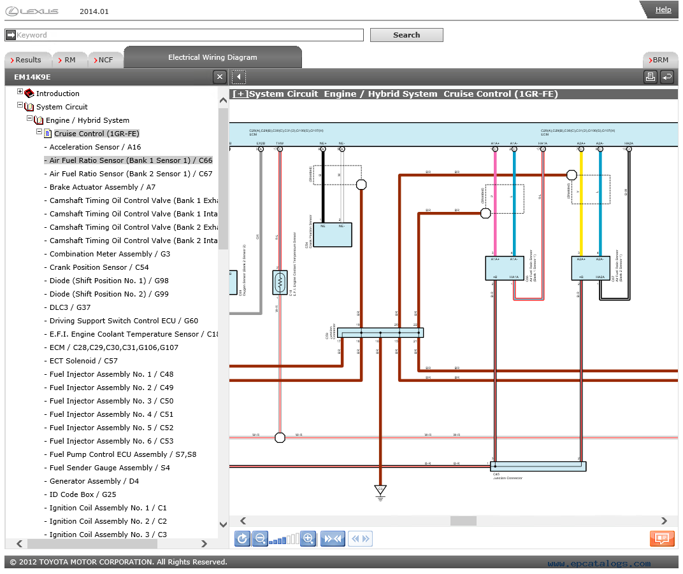Adjust the zoom level bar indicator

(284, 539)
